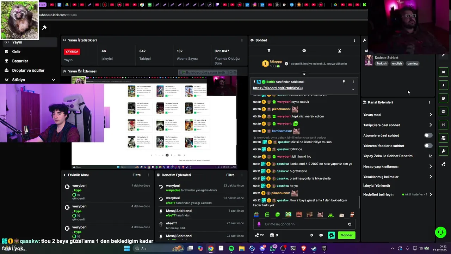
Task: Click the trash icon in Sohbet panel
Action: [269, 51]
